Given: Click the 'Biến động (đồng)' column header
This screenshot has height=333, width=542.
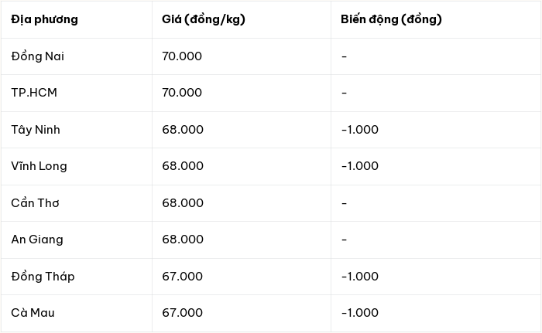Looking at the screenshot, I should tap(391, 19).
